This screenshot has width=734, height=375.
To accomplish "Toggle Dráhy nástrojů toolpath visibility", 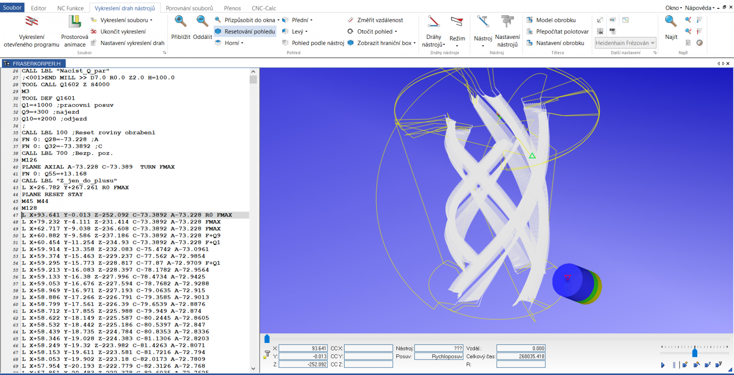I will tap(434, 22).
